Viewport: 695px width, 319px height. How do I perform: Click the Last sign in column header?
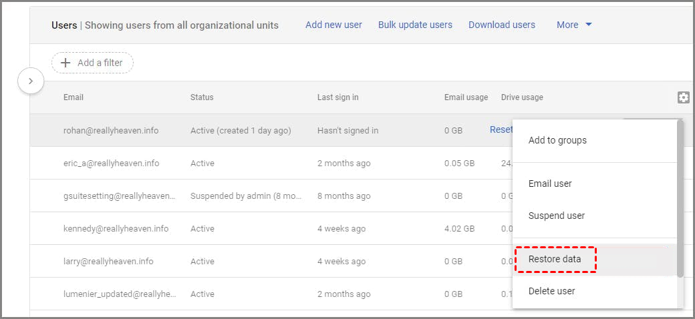[337, 97]
